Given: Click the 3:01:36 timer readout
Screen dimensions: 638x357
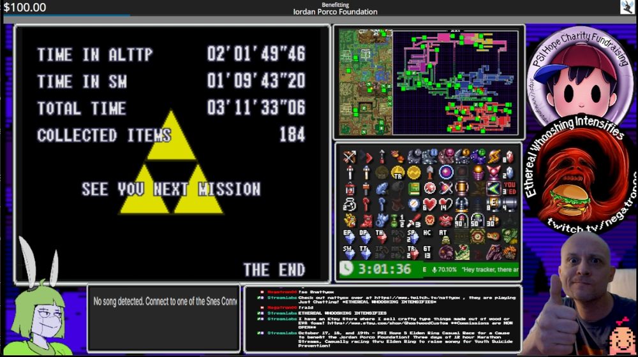Looking at the screenshot, I should coord(383,269).
